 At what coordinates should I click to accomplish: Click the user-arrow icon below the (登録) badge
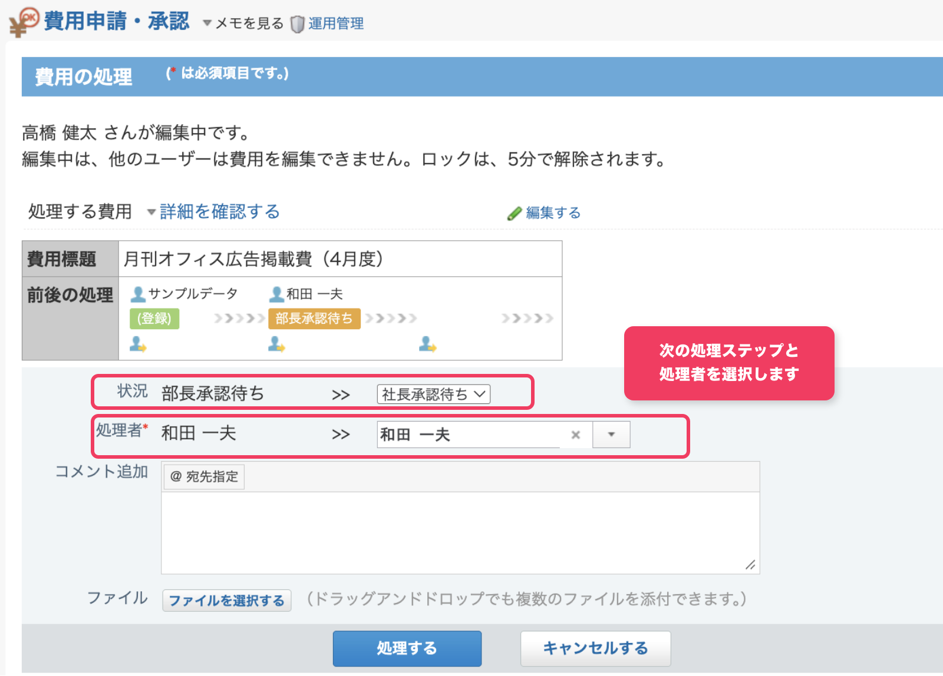(x=138, y=344)
